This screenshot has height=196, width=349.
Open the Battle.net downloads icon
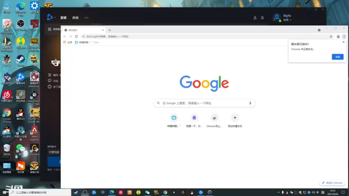(x=255, y=17)
